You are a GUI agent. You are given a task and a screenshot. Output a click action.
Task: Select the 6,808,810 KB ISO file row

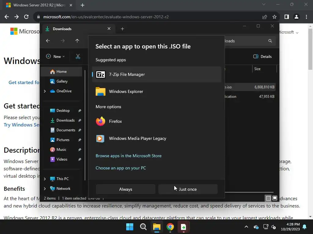point(250,87)
